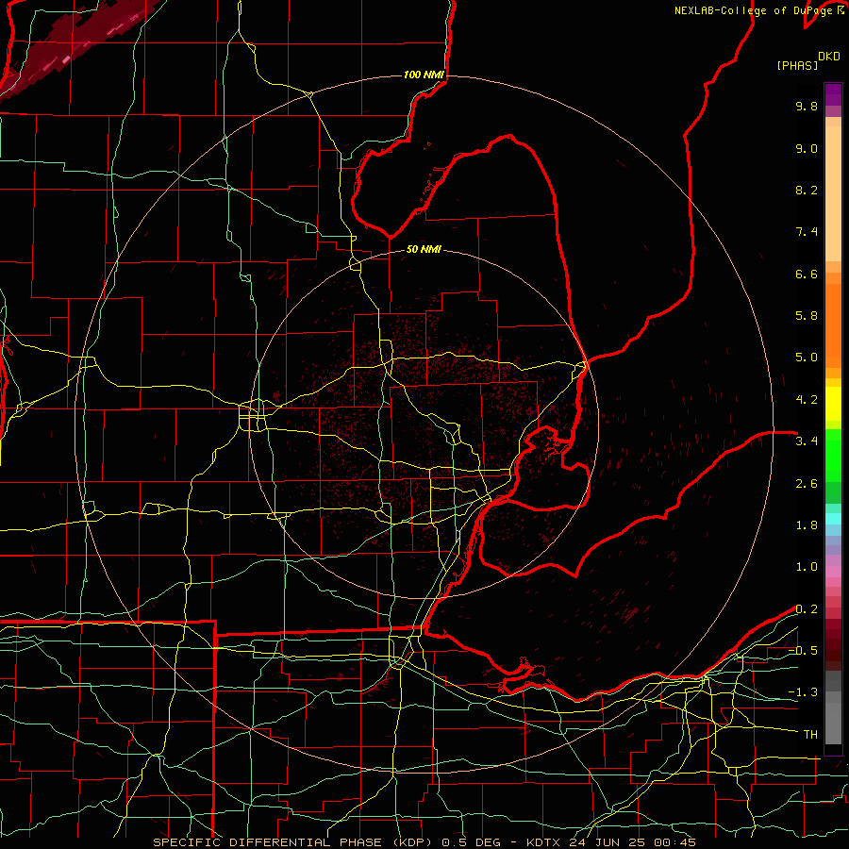The image size is (849, 849).
Task: Pick the pink segment of the color bar
Action: (x=833, y=572)
